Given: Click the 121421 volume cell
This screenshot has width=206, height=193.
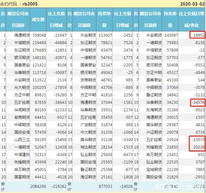Looking at the screenshot, I should tap(39, 65).
